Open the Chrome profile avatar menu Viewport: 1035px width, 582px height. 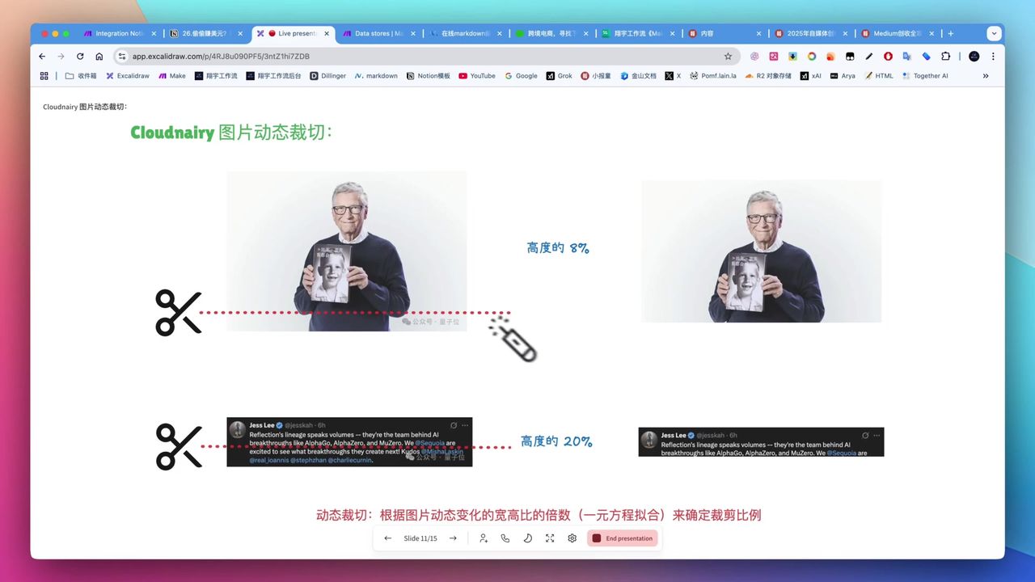tap(974, 56)
